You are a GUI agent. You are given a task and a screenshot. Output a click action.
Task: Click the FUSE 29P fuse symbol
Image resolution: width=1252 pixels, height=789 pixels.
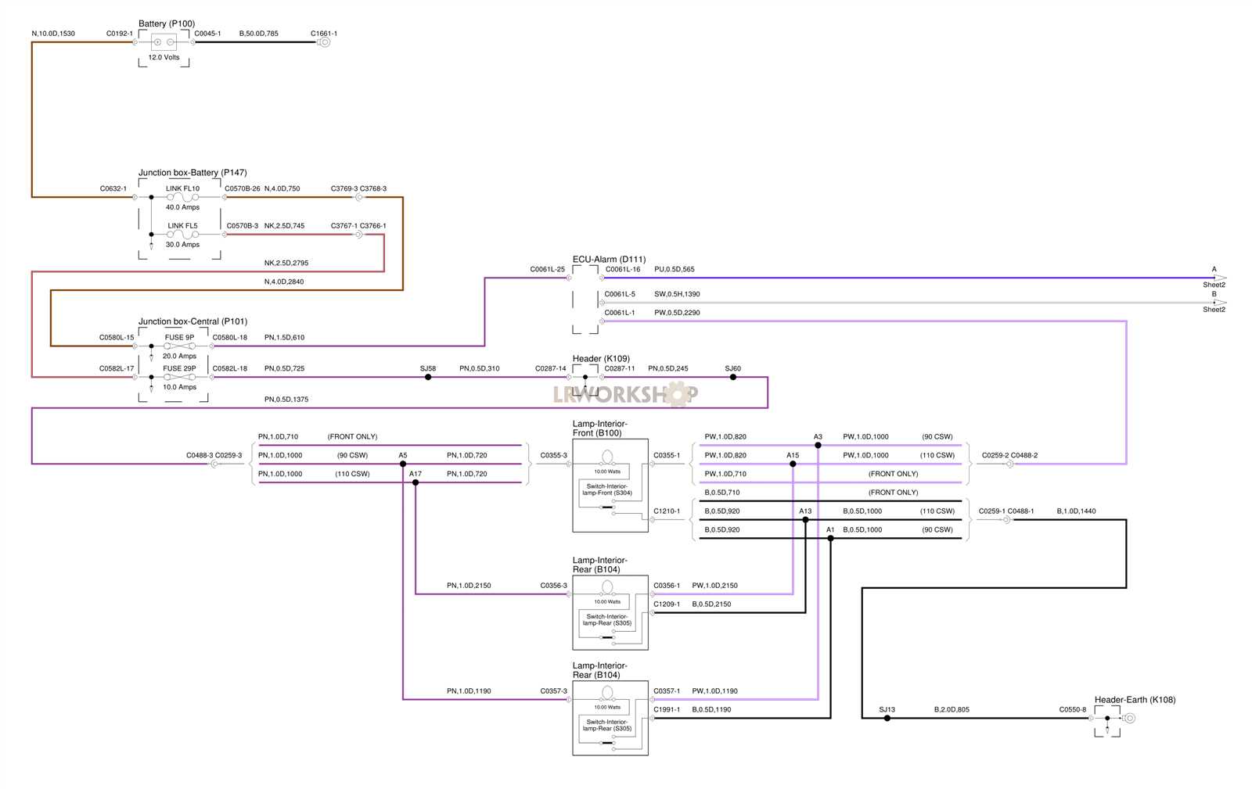(x=179, y=377)
